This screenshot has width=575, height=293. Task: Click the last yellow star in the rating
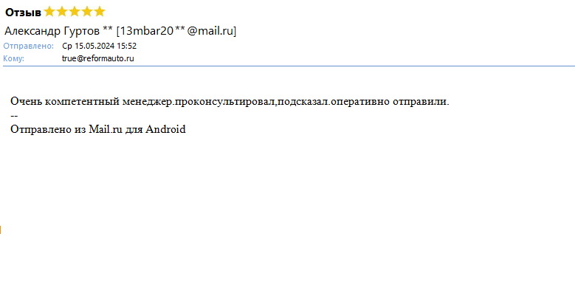point(100,12)
